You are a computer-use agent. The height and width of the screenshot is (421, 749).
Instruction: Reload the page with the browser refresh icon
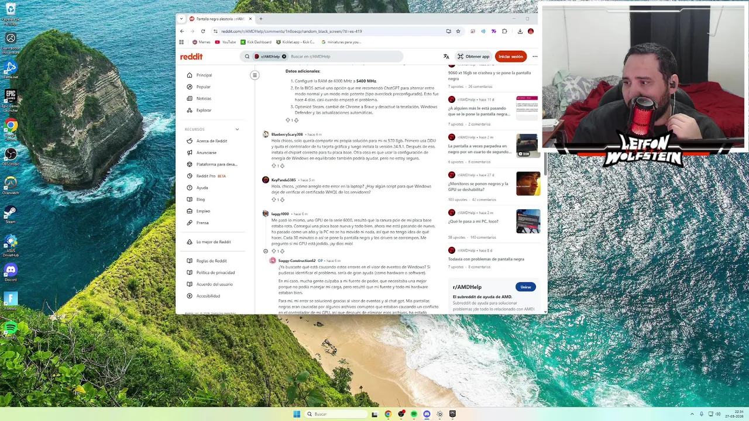203,31
